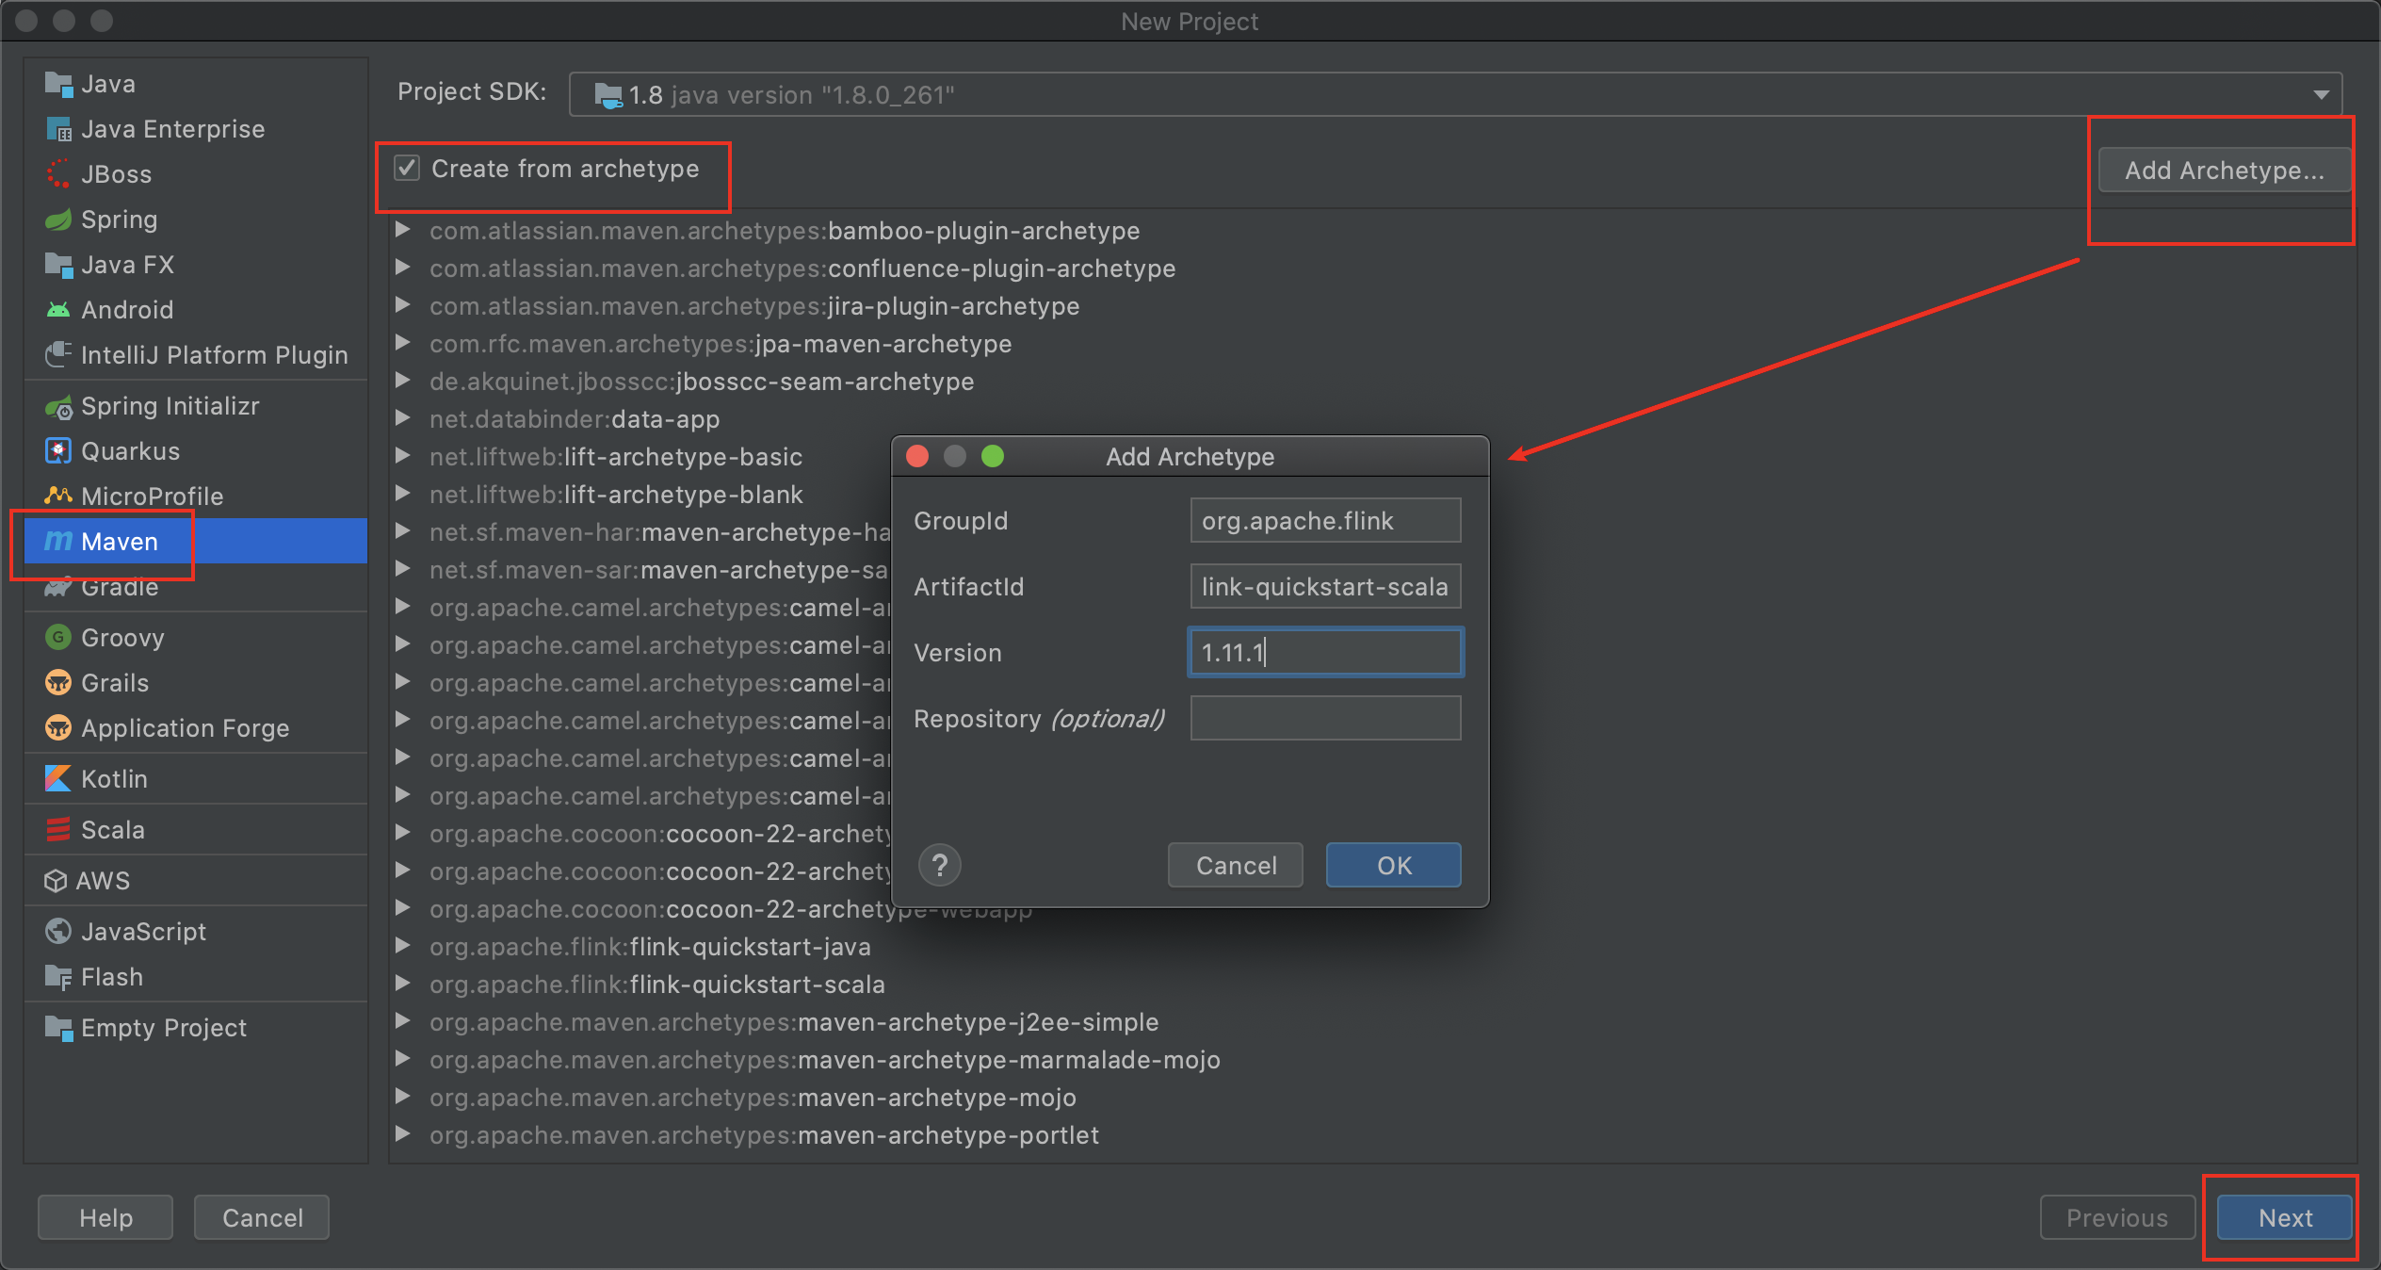
Task: Click OK in Add Archetype dialog
Action: (1394, 865)
